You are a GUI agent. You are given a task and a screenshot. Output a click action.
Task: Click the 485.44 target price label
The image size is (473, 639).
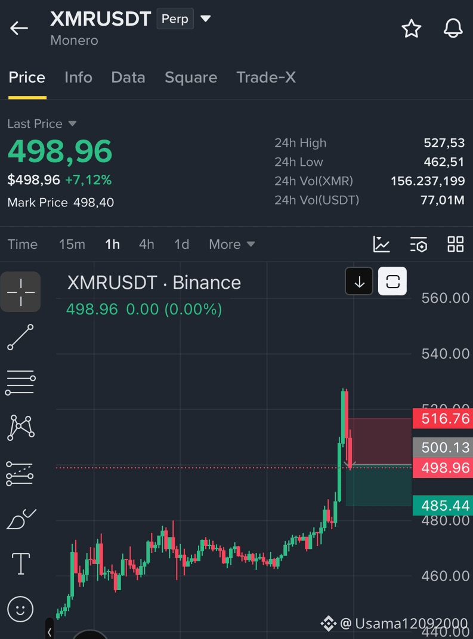click(x=443, y=506)
